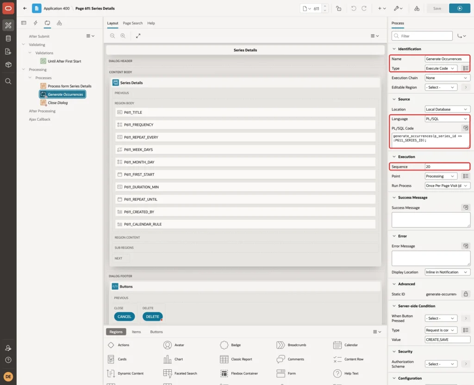This screenshot has width=474, height=385.
Task: Open the Create plus menu
Action: pos(382,8)
